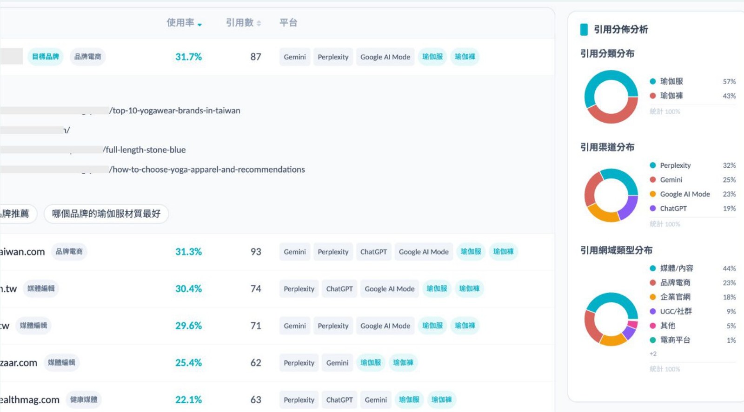Click 瑜伽褲 tag in 31.7% row
This screenshot has height=412, width=744.
tap(465, 57)
